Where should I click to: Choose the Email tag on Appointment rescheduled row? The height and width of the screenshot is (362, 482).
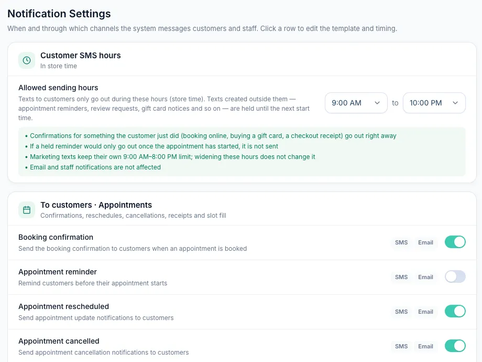(x=425, y=312)
